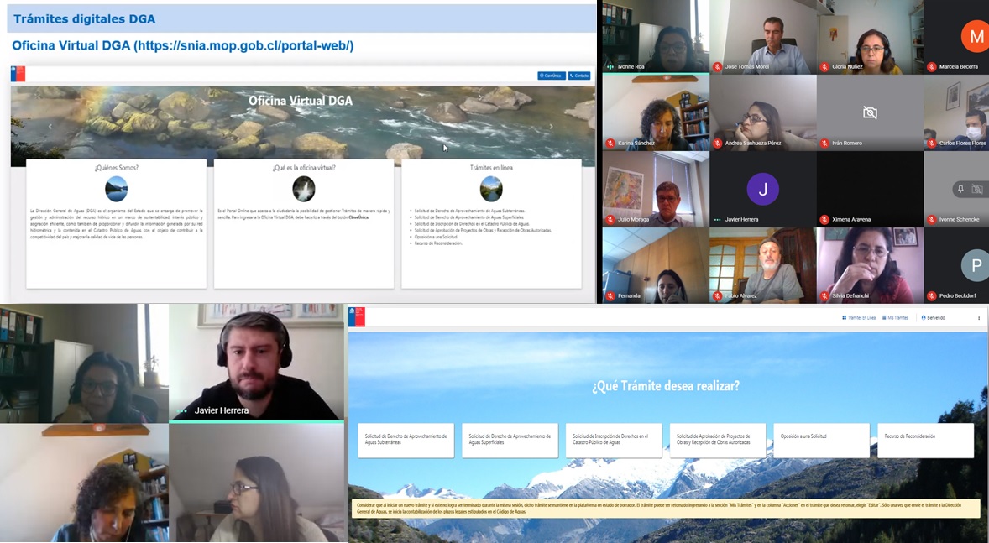The image size is (989, 543).
Task: Click the muted mic icon beside Karina Sánchez
Action: [610, 144]
